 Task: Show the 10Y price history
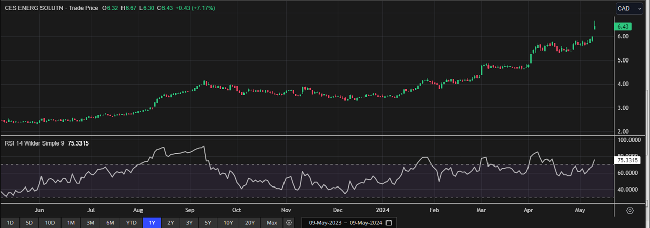[x=227, y=223]
